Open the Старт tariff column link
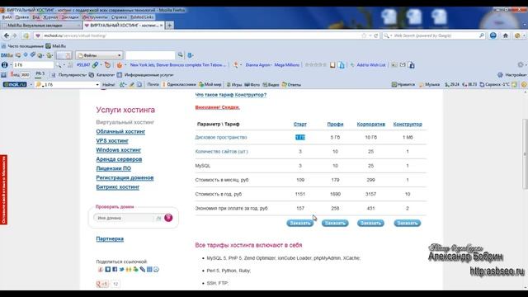The height and width of the screenshot is (297, 528). [300, 124]
